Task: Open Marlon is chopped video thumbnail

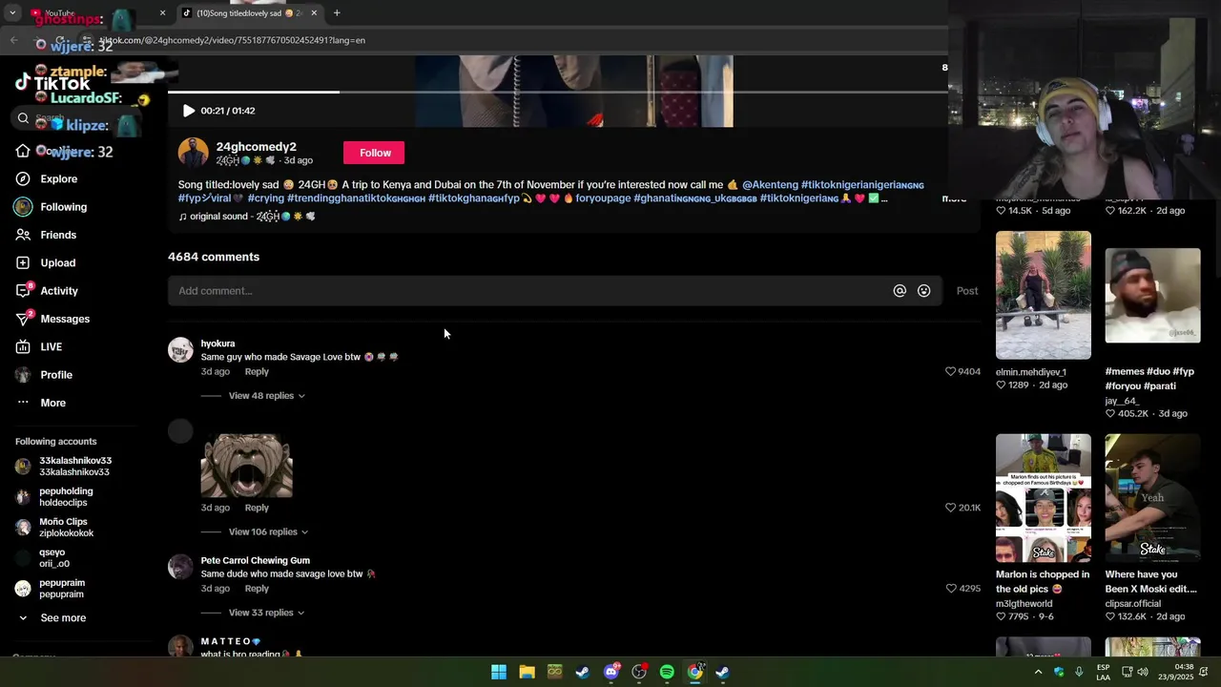Action: [x=1044, y=498]
